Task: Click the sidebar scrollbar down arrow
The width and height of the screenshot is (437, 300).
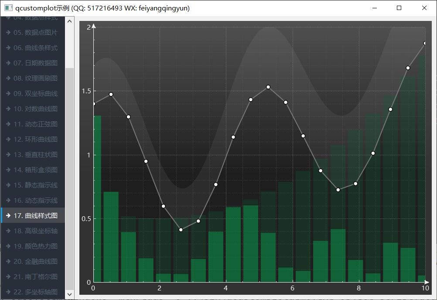Action: 69,295
